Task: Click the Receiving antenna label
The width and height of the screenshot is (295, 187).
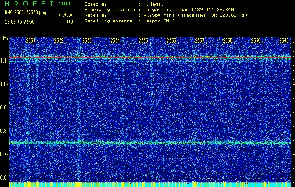Action: tap(108, 21)
